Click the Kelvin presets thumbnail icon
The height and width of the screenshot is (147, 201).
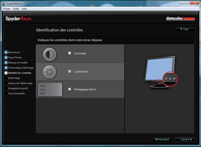[50, 89]
